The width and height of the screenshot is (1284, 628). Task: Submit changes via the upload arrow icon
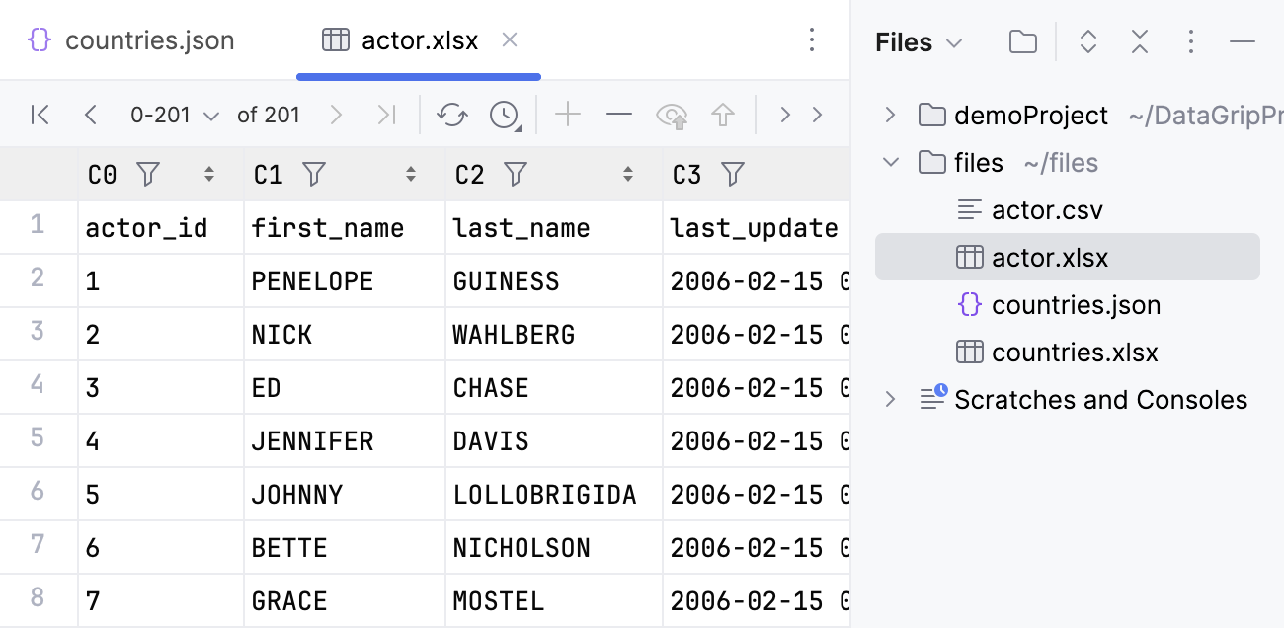(x=723, y=114)
